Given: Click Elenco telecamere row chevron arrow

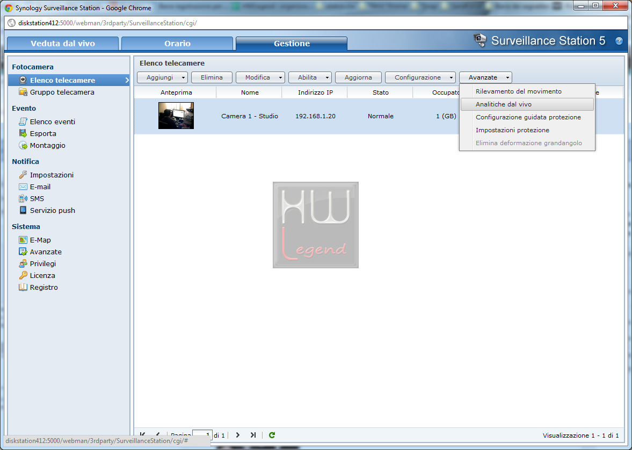Looking at the screenshot, I should pyautogui.click(x=127, y=80).
